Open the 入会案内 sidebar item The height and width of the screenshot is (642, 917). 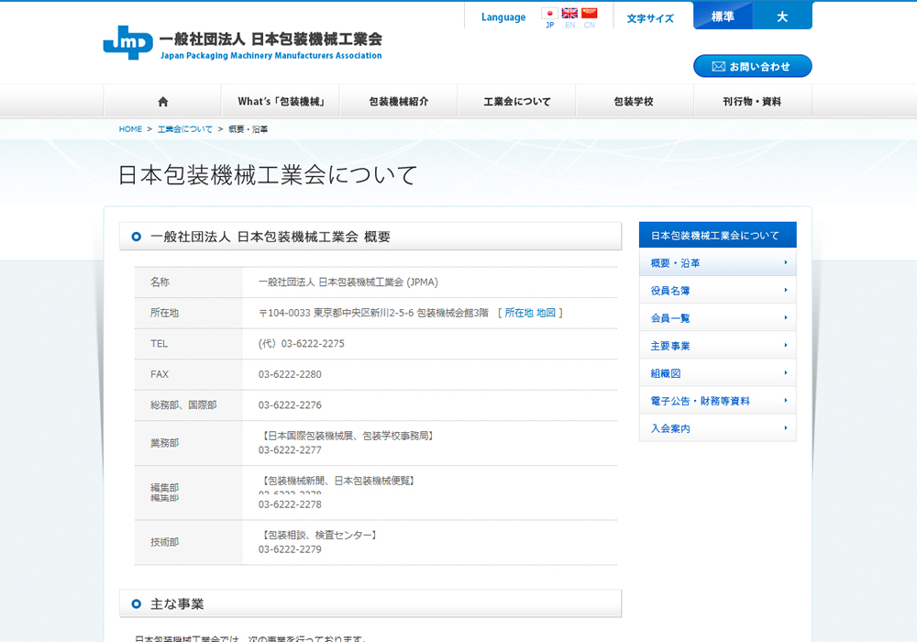(718, 428)
